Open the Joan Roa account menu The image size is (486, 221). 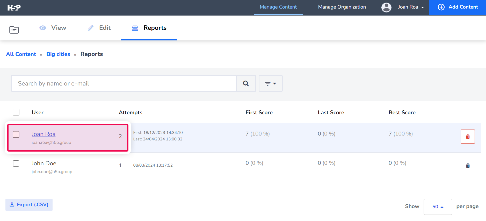click(411, 7)
